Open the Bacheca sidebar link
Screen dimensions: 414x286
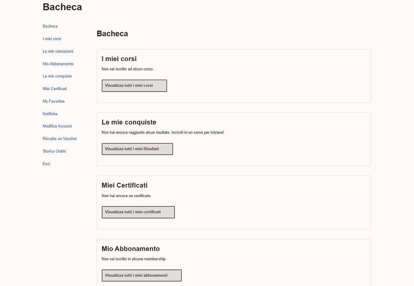[x=50, y=26]
